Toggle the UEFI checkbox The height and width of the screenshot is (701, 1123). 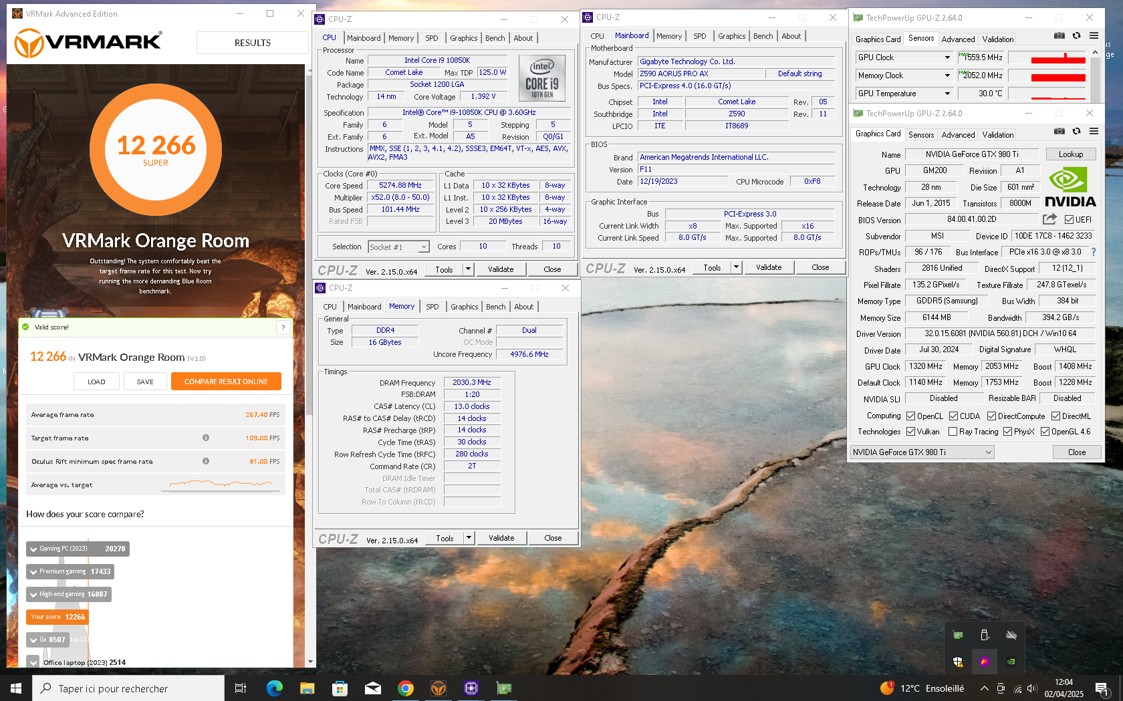click(x=1070, y=219)
